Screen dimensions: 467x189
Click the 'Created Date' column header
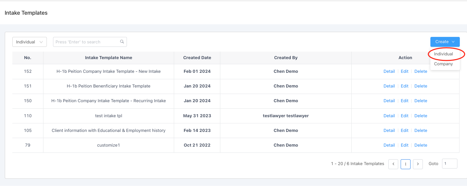pyautogui.click(x=197, y=58)
